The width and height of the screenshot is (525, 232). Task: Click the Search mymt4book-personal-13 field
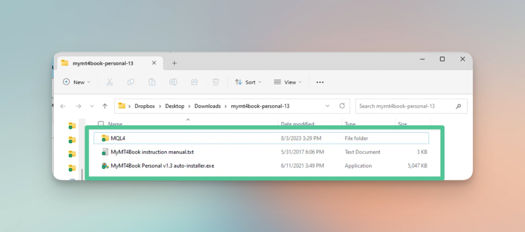411,106
